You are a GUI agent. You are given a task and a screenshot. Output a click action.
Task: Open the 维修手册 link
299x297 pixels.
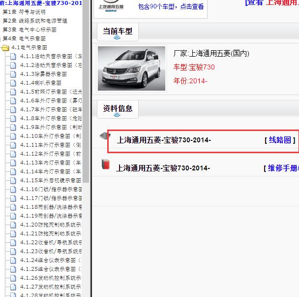(283, 168)
